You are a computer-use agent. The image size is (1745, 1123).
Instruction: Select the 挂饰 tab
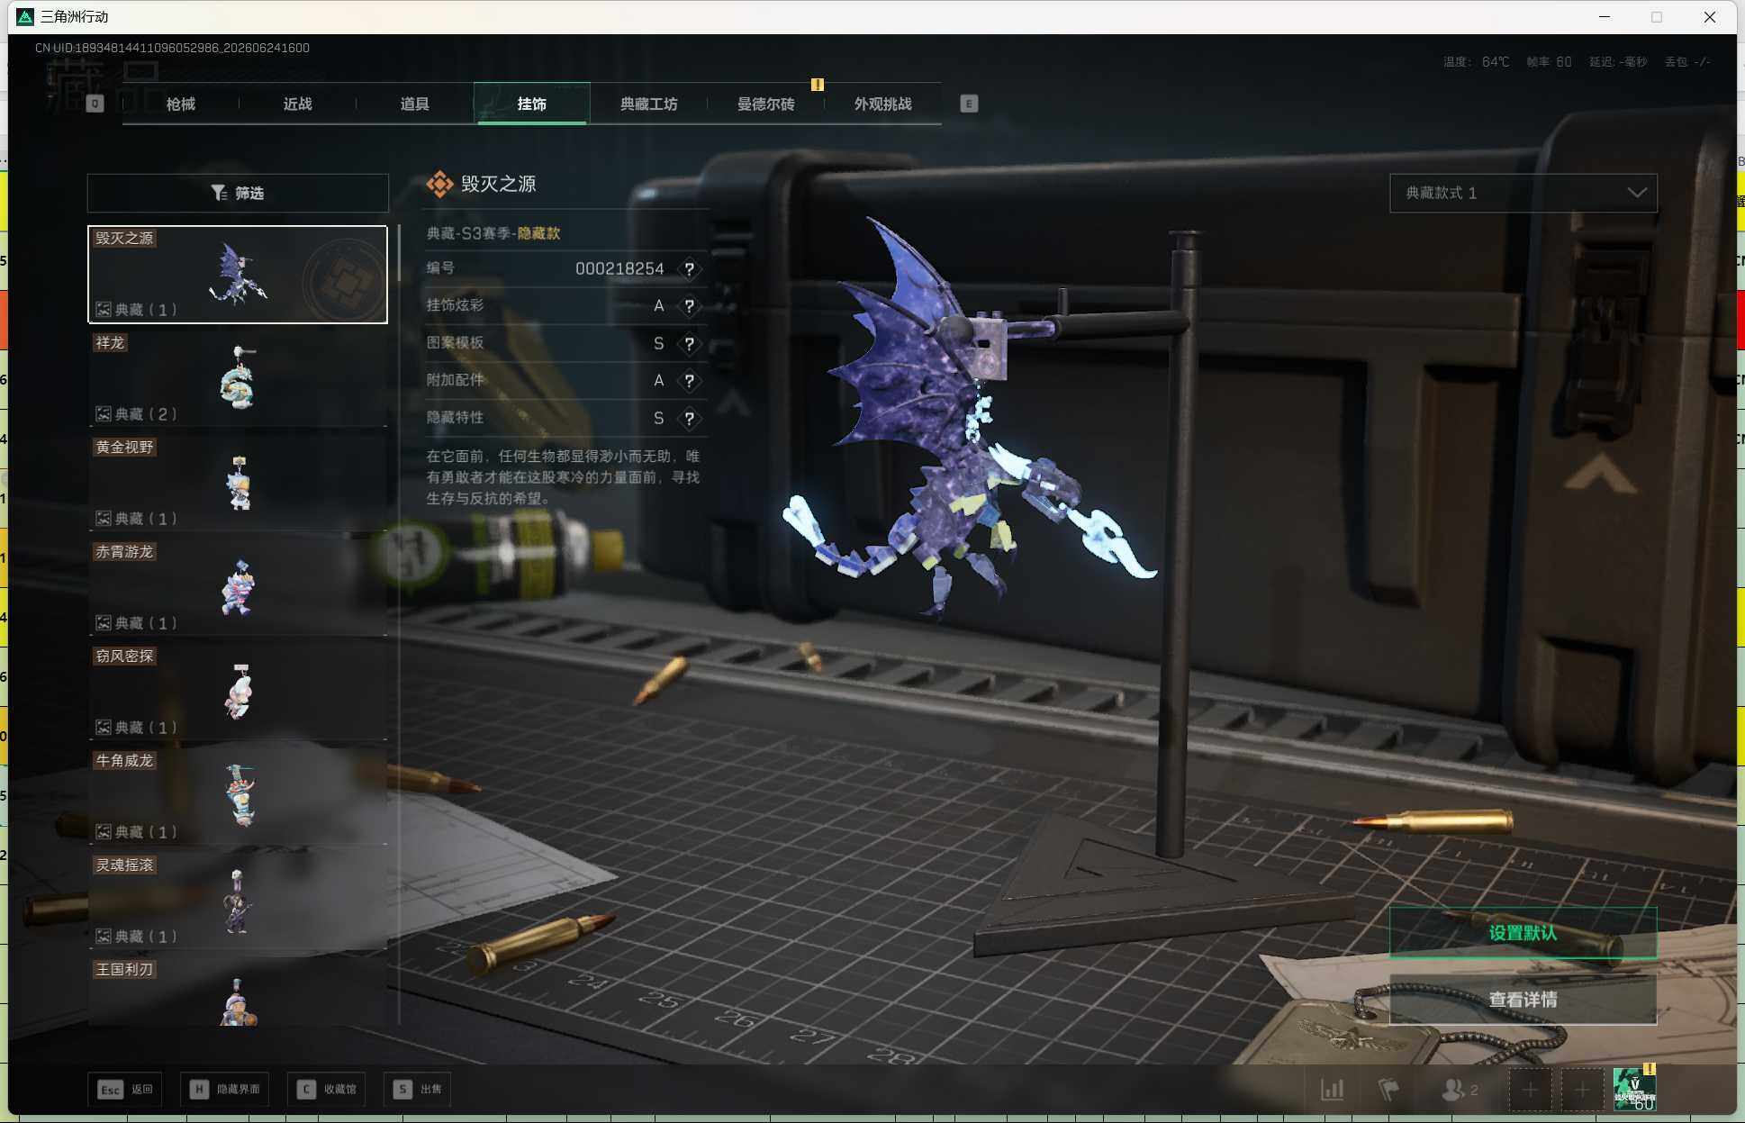point(531,104)
